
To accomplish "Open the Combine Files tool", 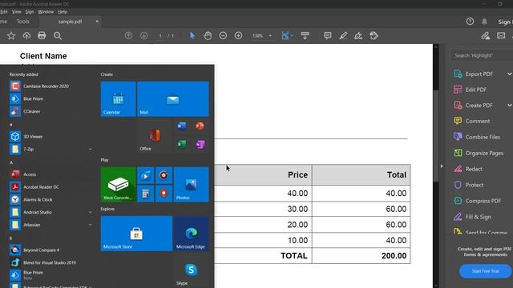I will pyautogui.click(x=477, y=137).
